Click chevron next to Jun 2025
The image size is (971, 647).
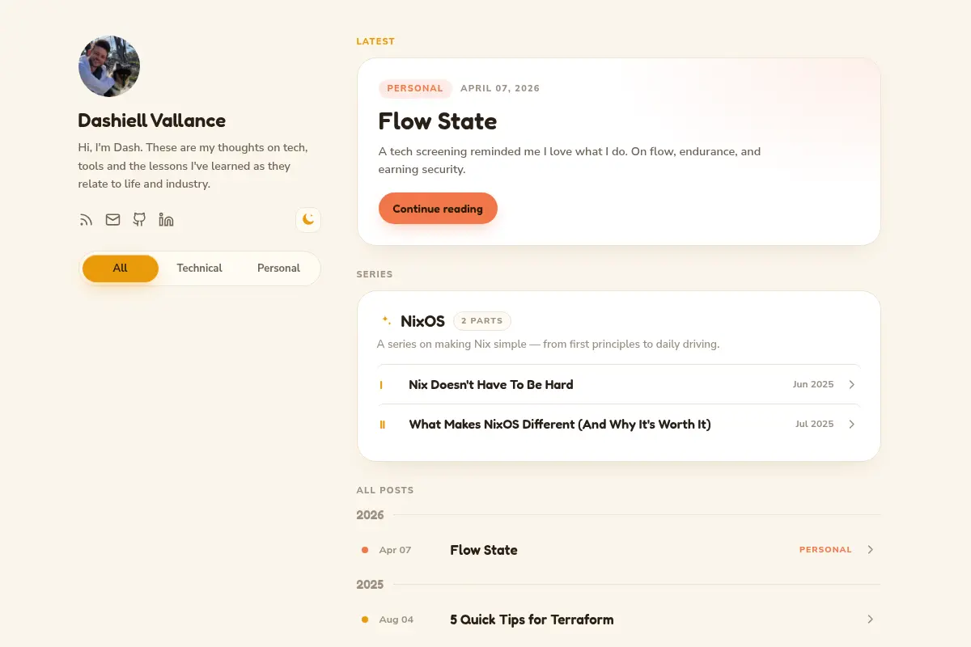point(851,385)
